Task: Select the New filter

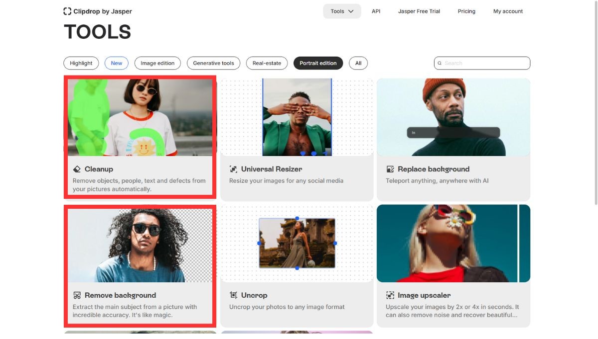Action: coord(117,63)
